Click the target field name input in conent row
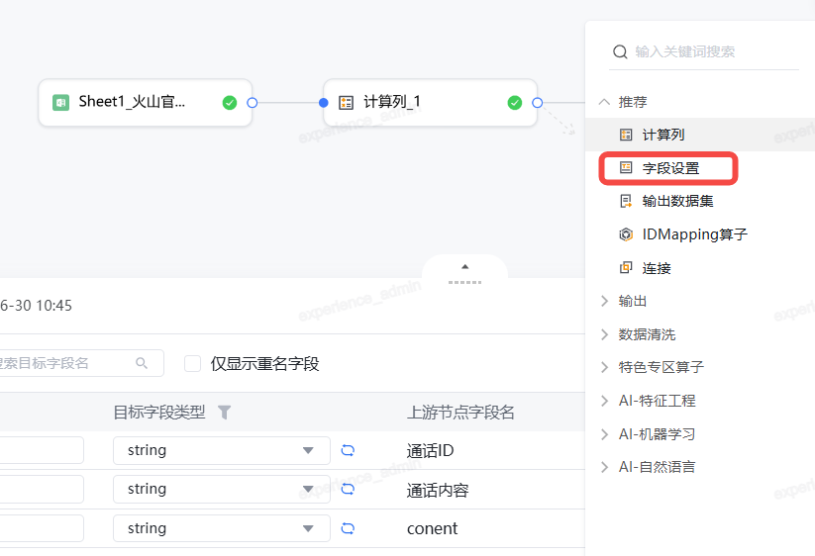815x556 pixels. (42, 528)
